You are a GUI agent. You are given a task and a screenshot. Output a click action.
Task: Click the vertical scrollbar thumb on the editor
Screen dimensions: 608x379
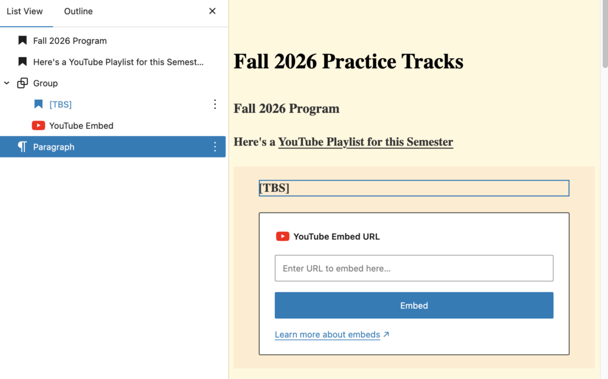604,36
